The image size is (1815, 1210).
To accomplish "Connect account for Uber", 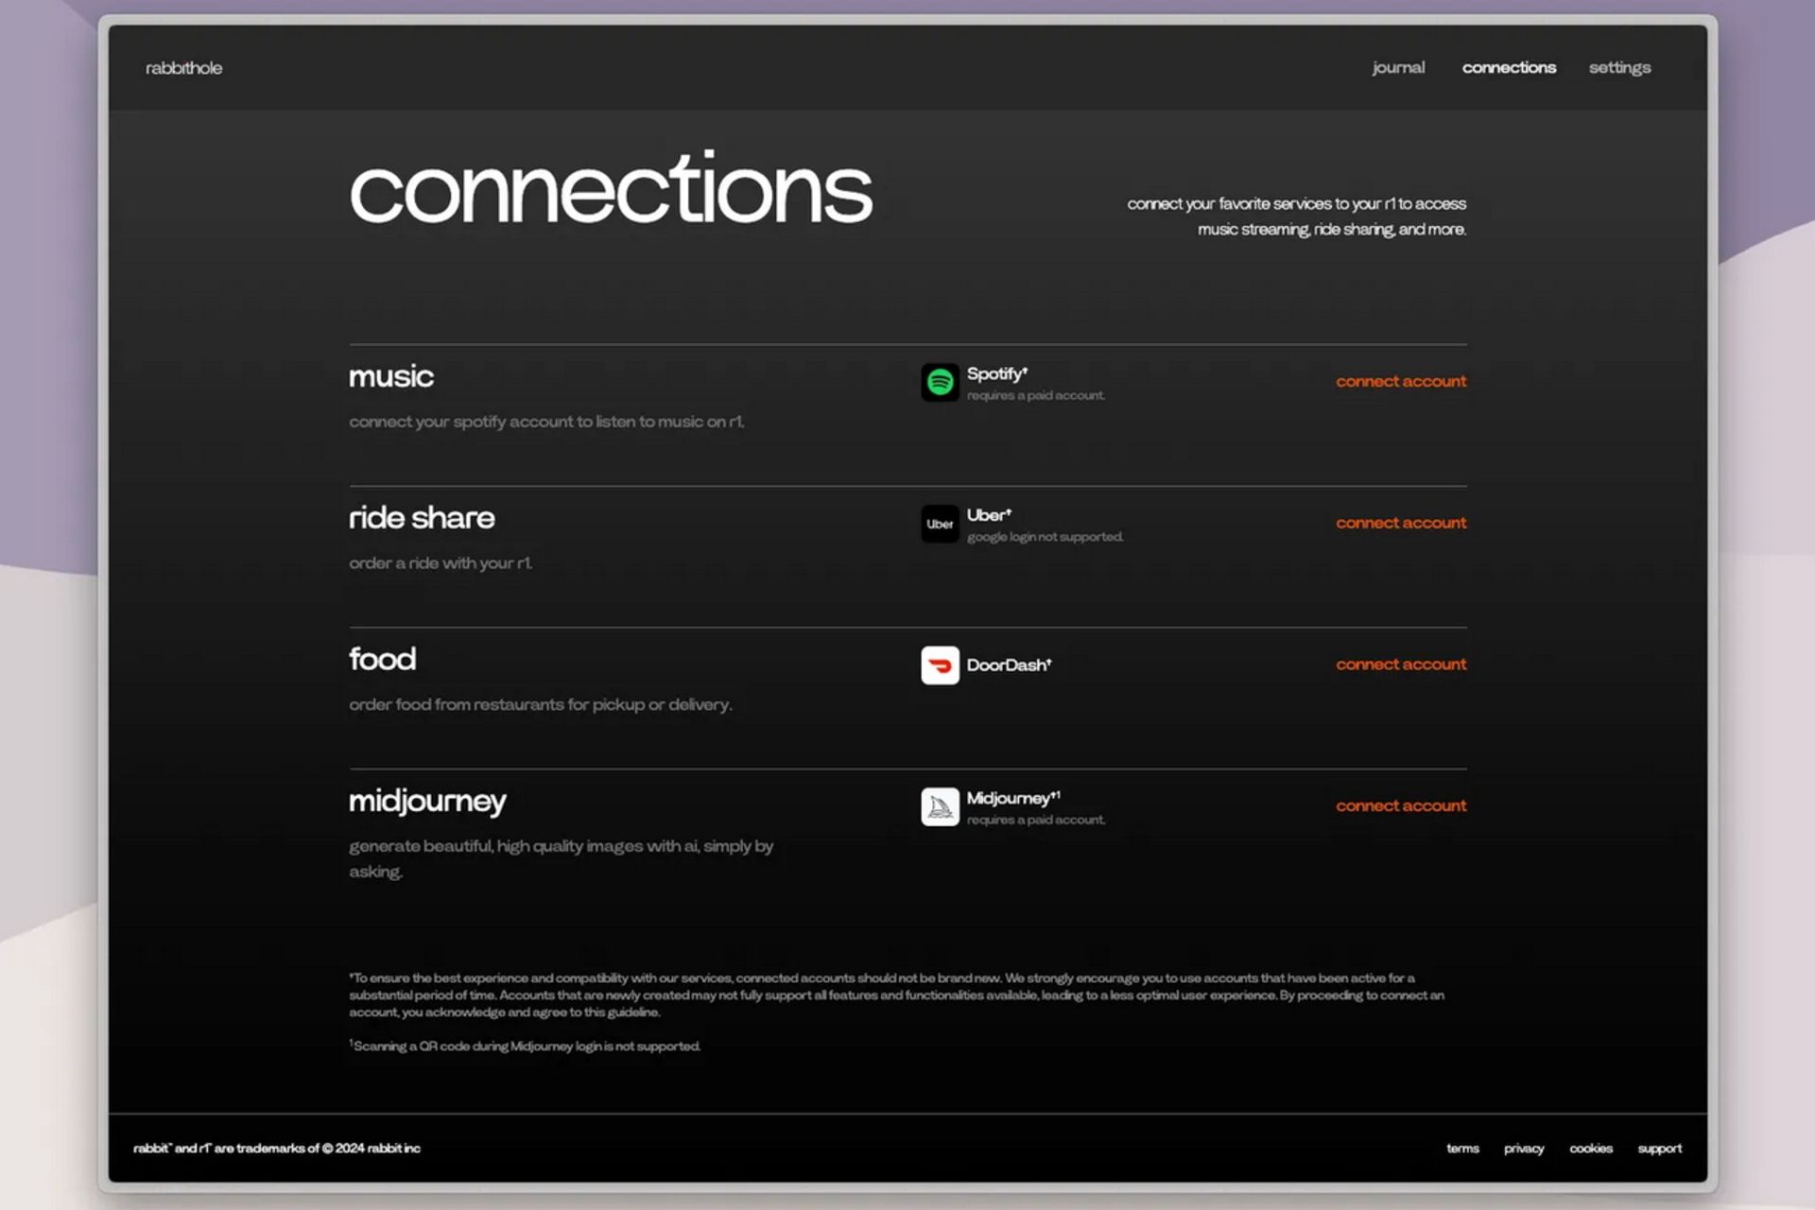I will (x=1401, y=523).
